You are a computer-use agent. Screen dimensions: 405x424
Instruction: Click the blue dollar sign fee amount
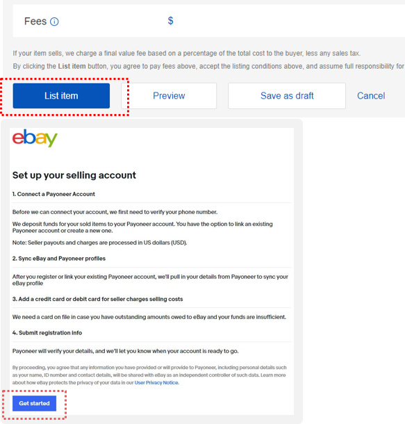click(x=170, y=21)
